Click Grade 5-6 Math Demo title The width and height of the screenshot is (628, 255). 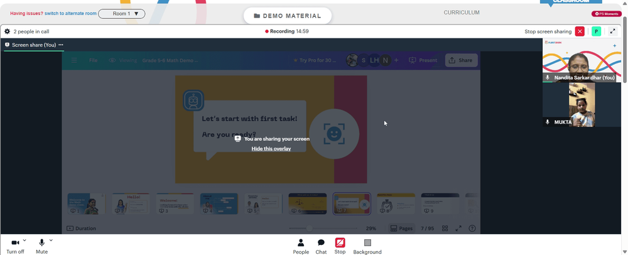(x=170, y=60)
